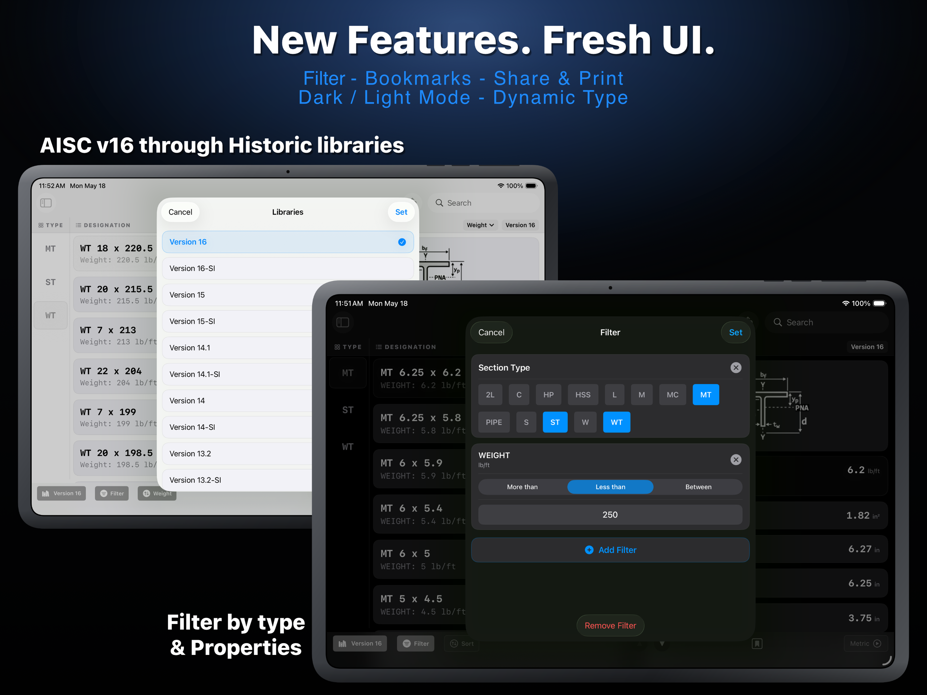Open the Version 16 dropdown in light header
Viewport: 927px width, 695px height.
pos(520,225)
